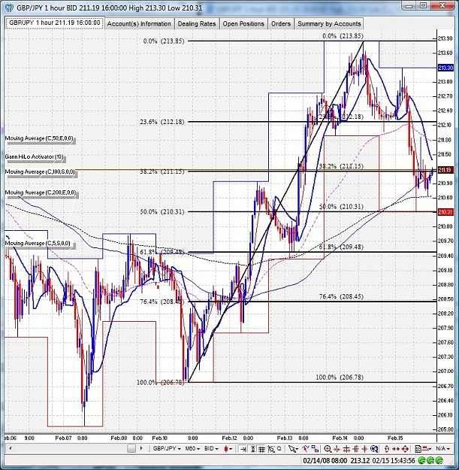Click blue 213.30 high price marker
459x470 pixels.
tap(445, 68)
